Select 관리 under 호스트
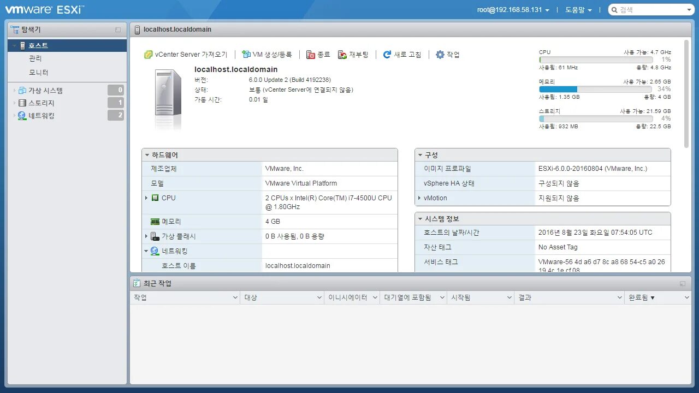699x393 pixels. pyautogui.click(x=35, y=58)
